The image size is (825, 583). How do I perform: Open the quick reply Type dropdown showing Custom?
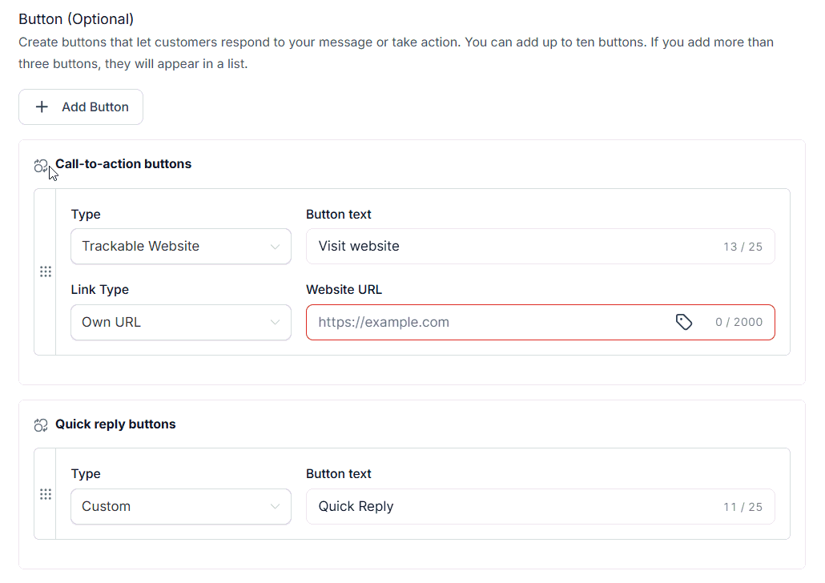click(x=180, y=506)
